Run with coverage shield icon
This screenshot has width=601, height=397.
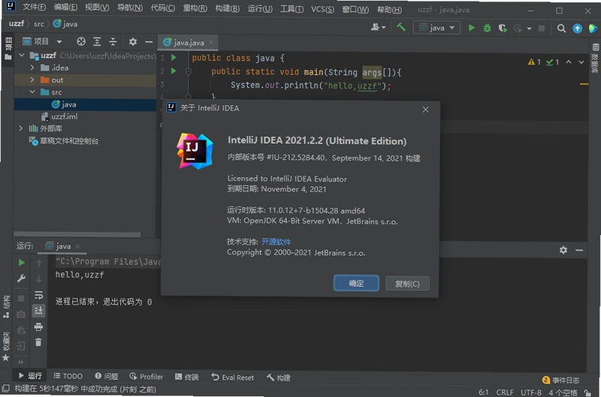pyautogui.click(x=503, y=28)
